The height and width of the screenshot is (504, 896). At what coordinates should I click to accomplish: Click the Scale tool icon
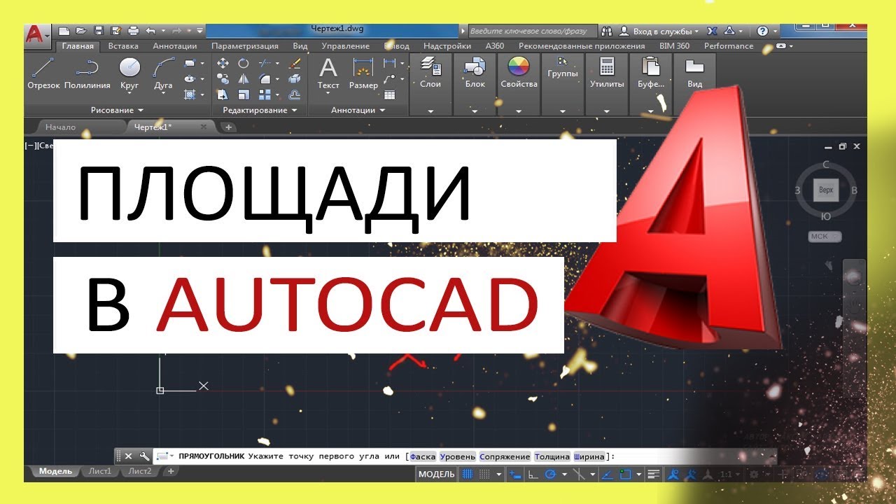(x=244, y=94)
